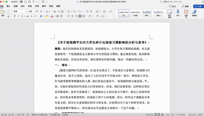
Task: Expand the styles gallery arrow
Action: pyautogui.click(x=165, y=13)
